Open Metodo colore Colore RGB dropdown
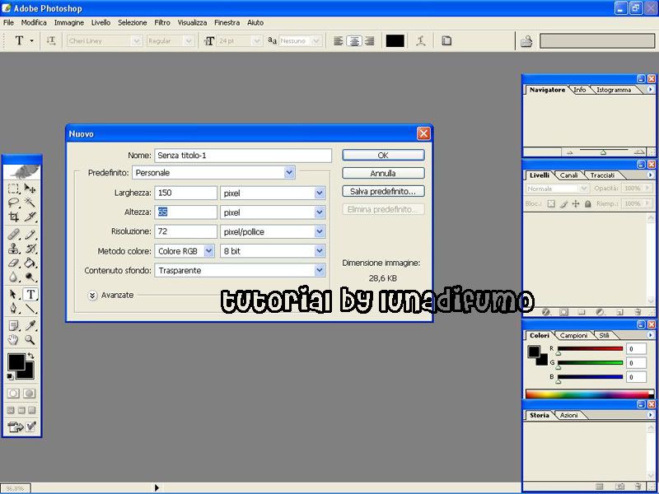 point(209,251)
